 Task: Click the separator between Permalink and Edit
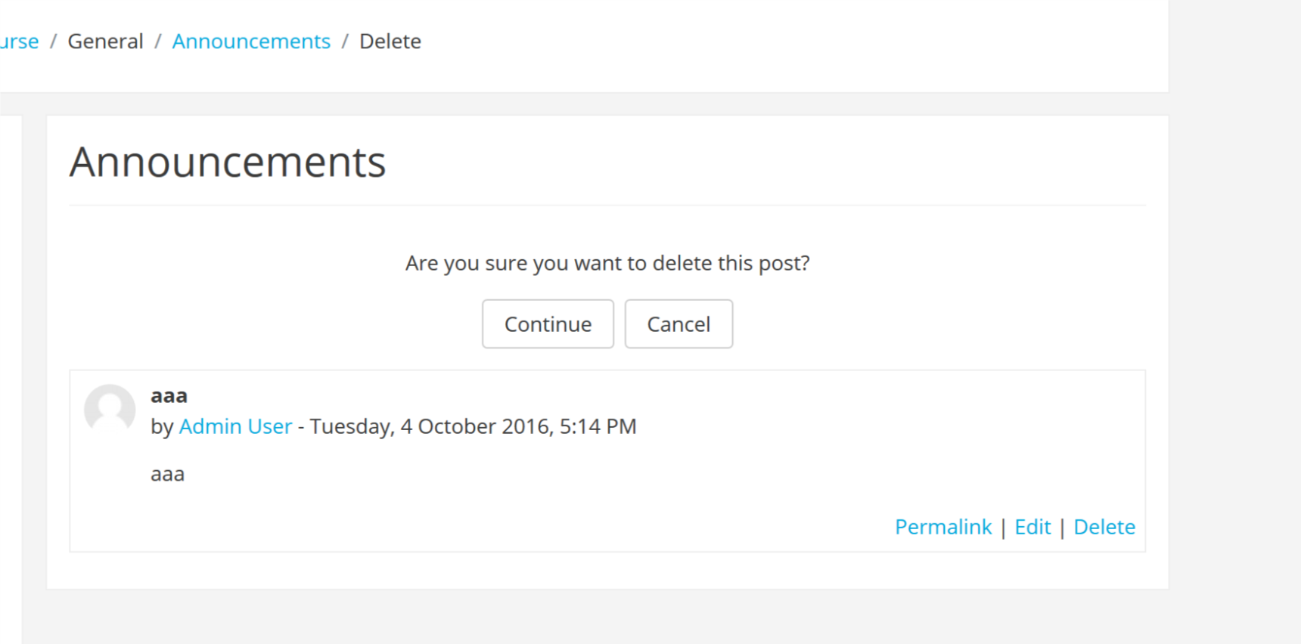pyautogui.click(x=1004, y=528)
